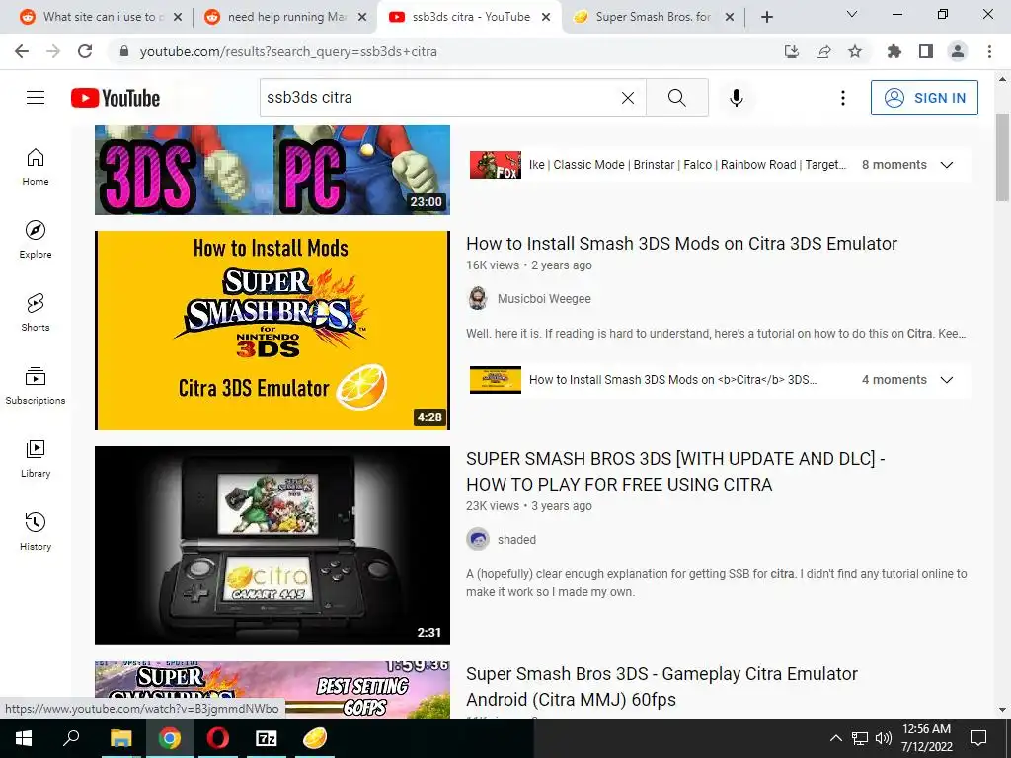
Task: Open the Chrome three-dot menu
Action: tap(989, 51)
